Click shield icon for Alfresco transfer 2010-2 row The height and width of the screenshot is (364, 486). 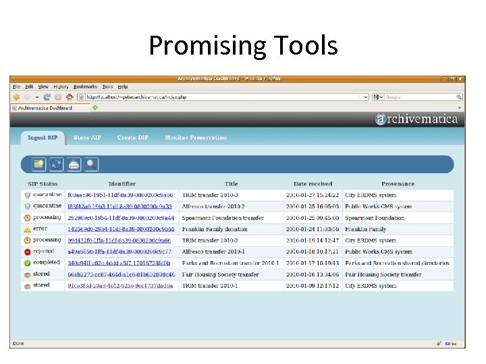coord(27,206)
